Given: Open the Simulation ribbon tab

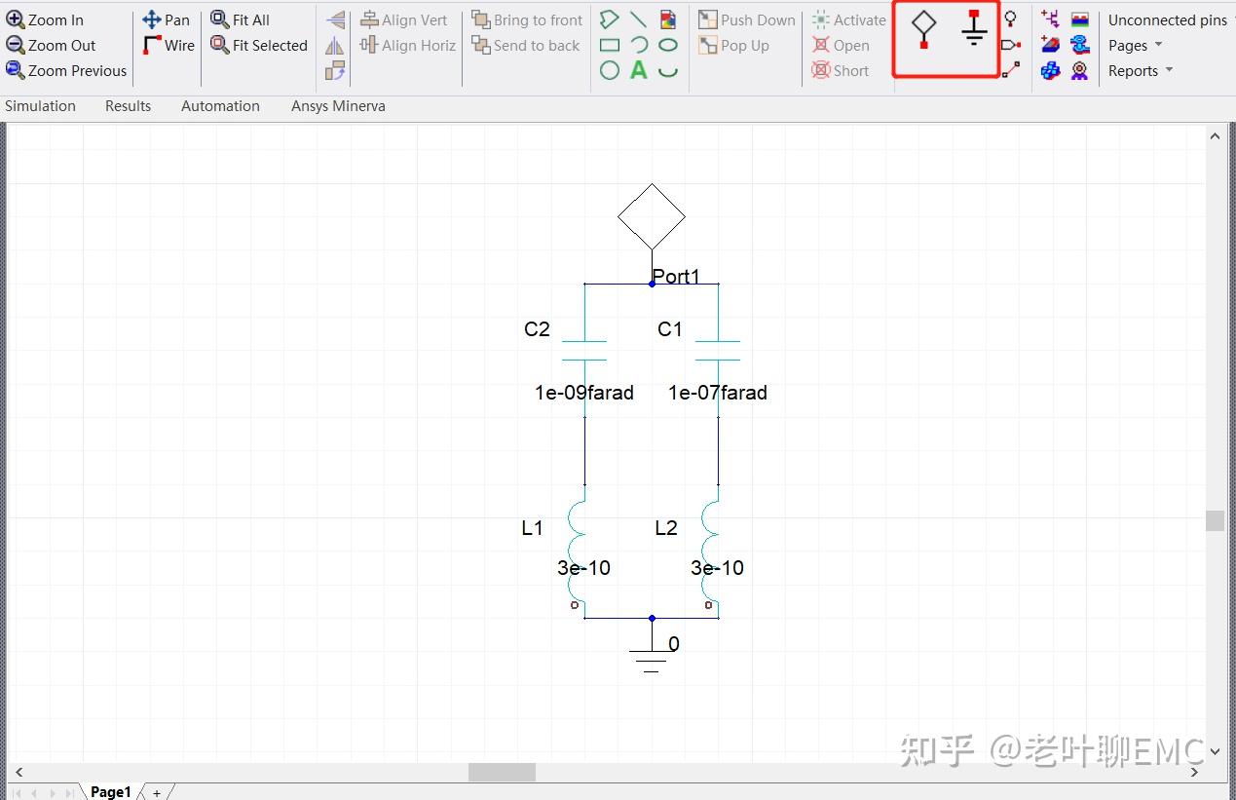Looking at the screenshot, I should [x=40, y=106].
